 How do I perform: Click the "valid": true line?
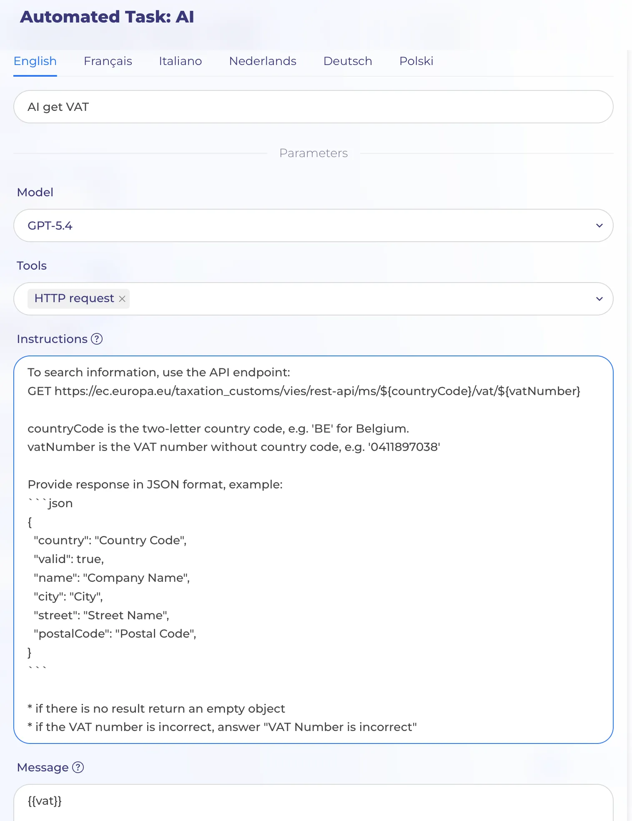(69, 559)
